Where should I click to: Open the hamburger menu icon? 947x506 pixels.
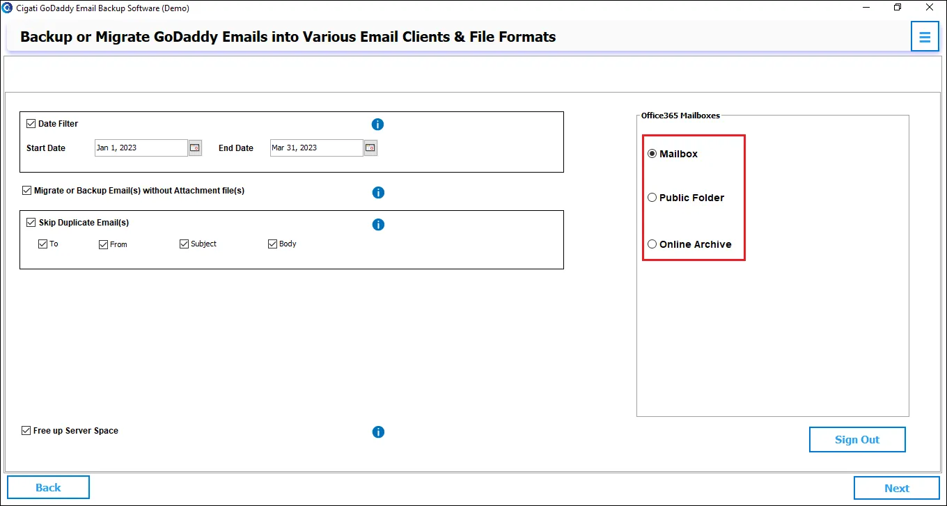tap(925, 37)
